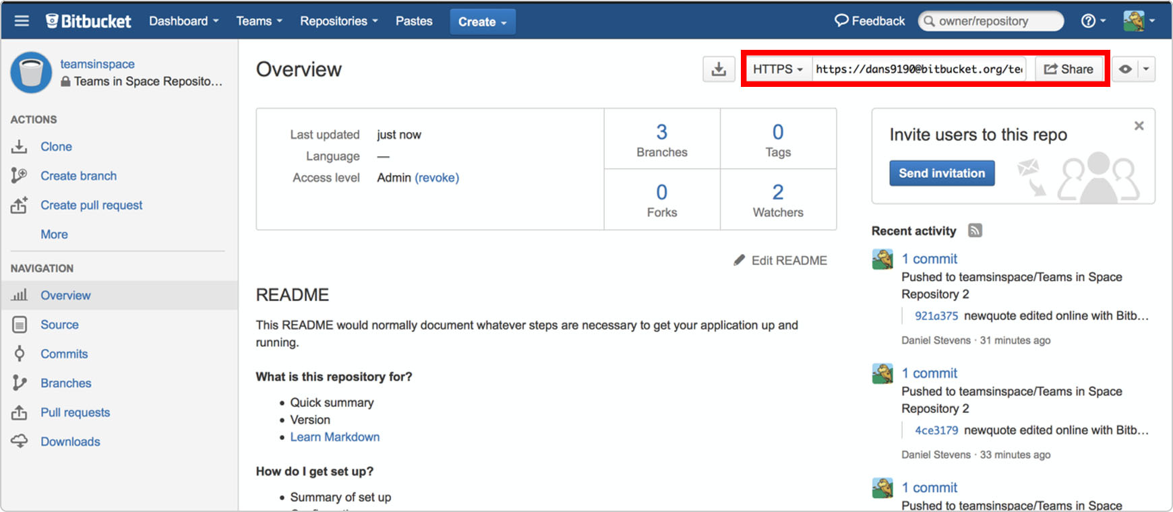Select Downloads in the navigation sidebar
1173x512 pixels.
click(70, 441)
